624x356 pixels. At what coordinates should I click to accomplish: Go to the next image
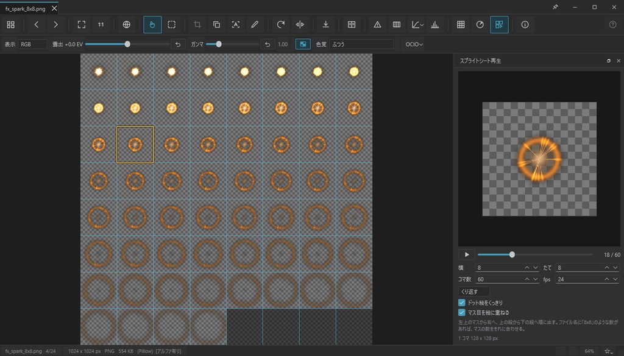point(55,24)
